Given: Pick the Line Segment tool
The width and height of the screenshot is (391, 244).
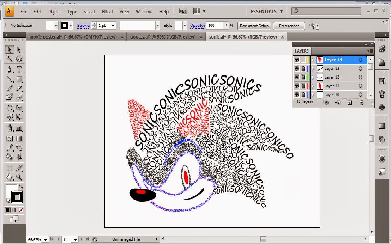Looking at the screenshot, I should point(10,79).
